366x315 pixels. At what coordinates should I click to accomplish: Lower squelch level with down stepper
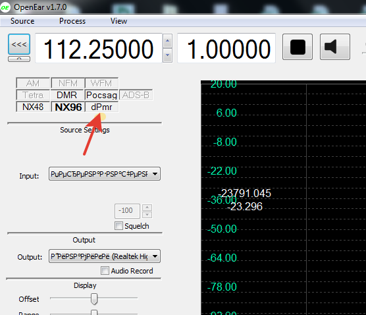(147, 215)
